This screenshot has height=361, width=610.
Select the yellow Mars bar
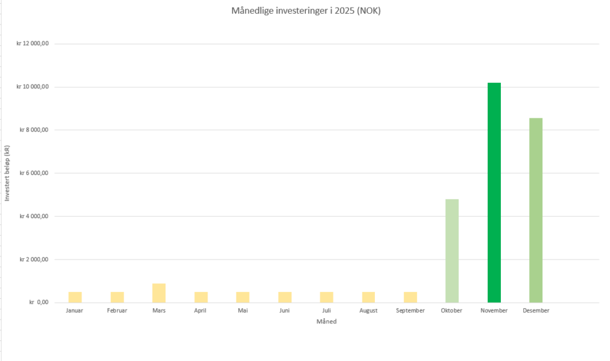159,293
